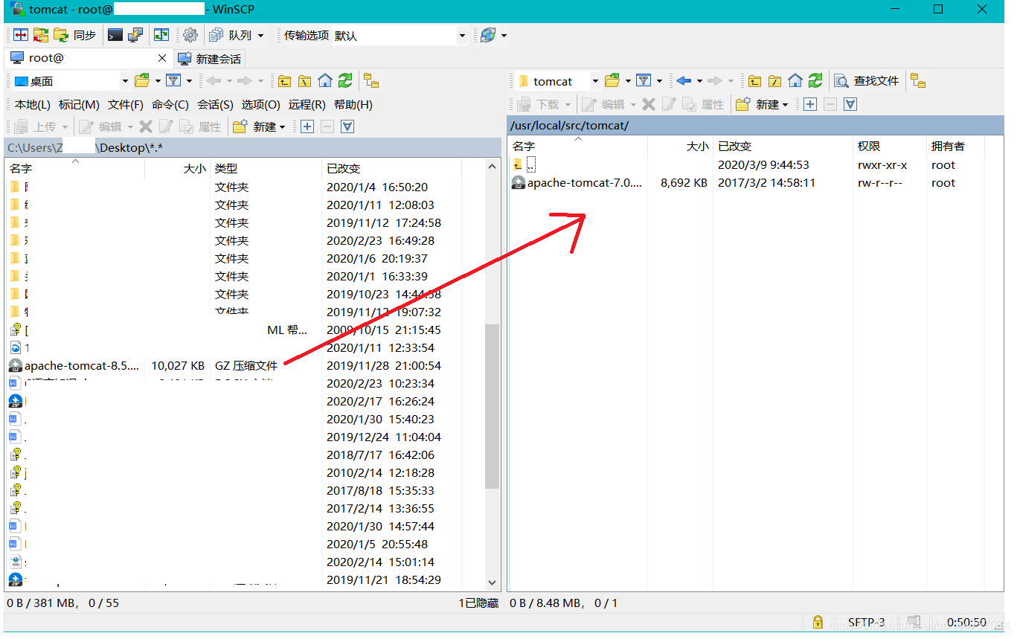This screenshot has width=1017, height=639.
Task: Click local panel select files plus icon
Action: 307,127
